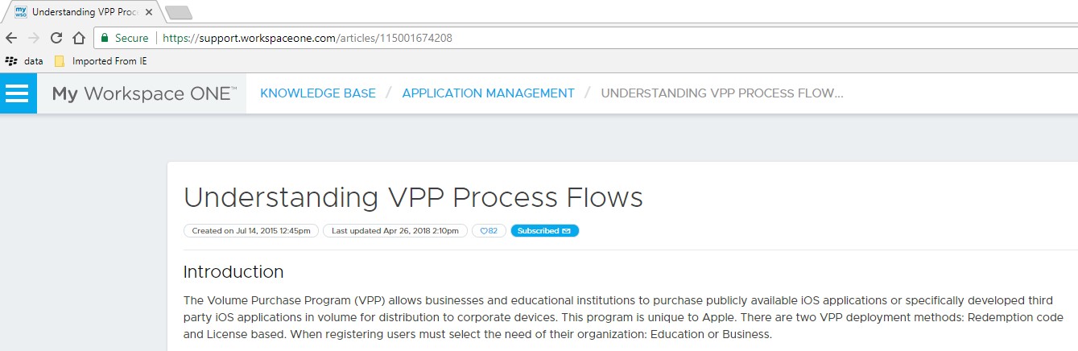Open the 'data' bookmark
The width and height of the screenshot is (1078, 351).
pos(25,61)
